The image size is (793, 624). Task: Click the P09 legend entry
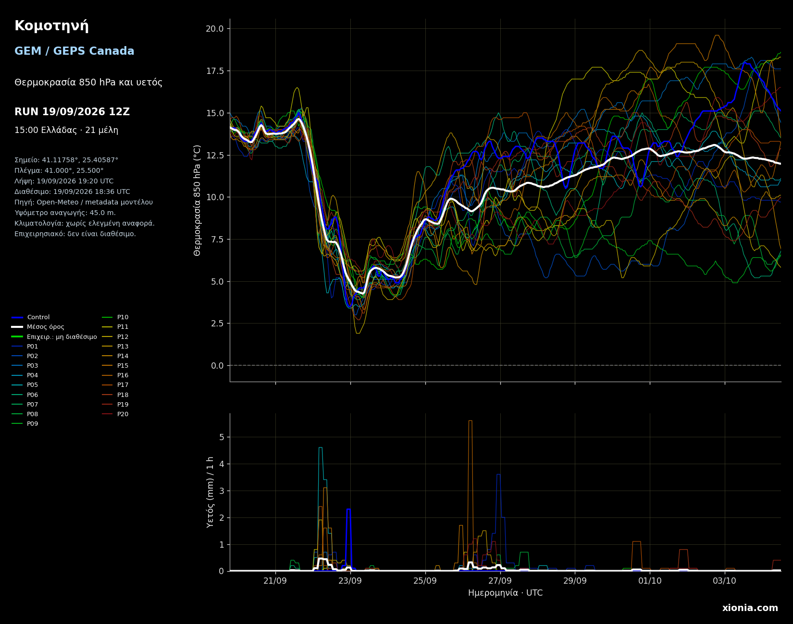coord(25,424)
